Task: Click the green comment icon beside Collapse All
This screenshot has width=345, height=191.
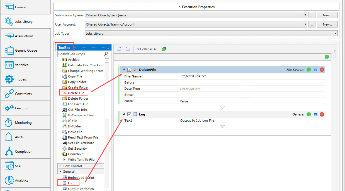Action: tap(164, 49)
